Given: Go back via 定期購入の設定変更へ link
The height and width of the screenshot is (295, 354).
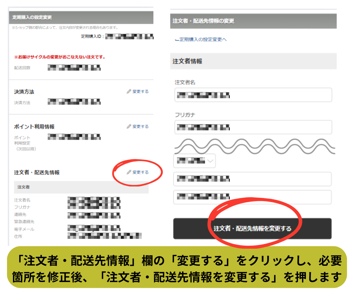Looking at the screenshot, I should [203, 40].
